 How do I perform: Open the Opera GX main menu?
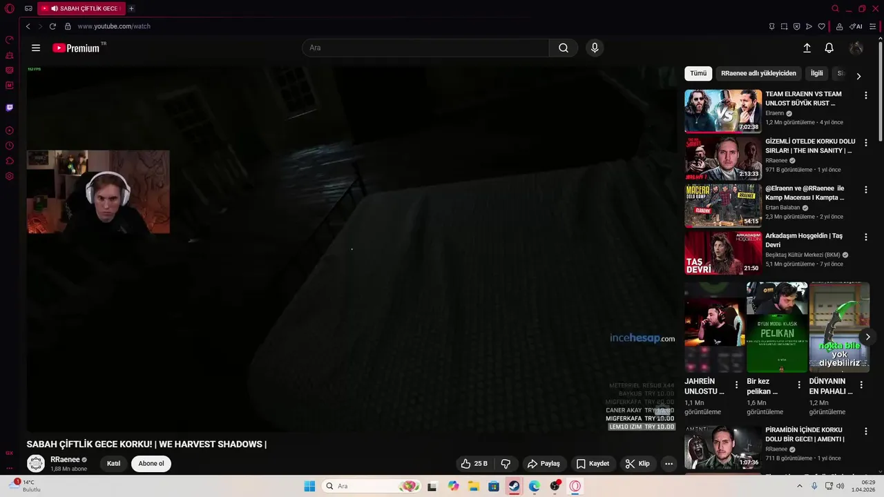(x=10, y=8)
